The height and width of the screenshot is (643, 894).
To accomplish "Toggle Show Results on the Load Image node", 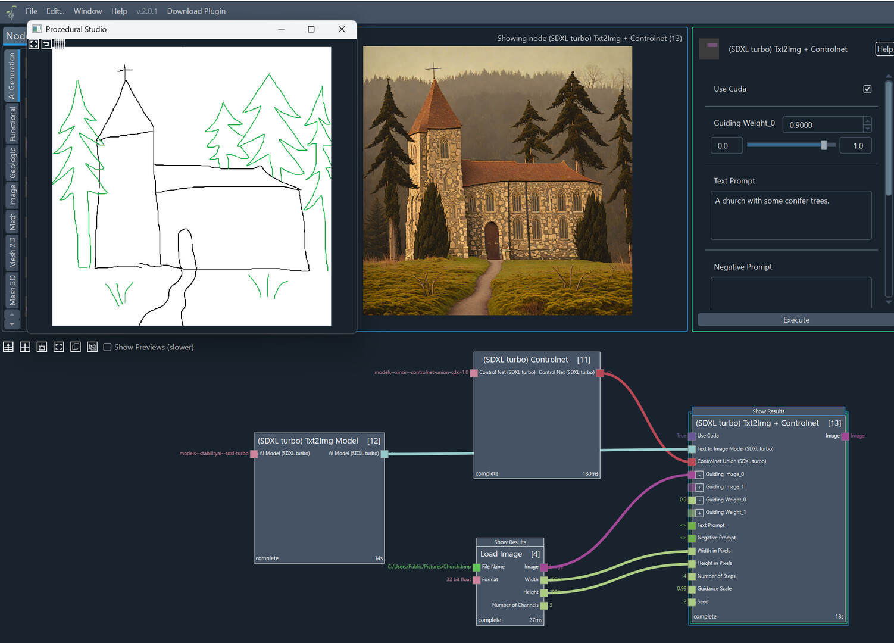I will point(510,542).
